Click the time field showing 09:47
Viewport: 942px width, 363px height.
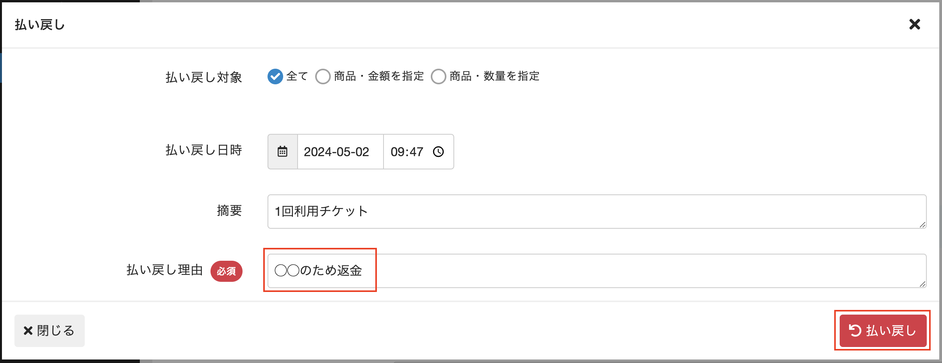(407, 151)
